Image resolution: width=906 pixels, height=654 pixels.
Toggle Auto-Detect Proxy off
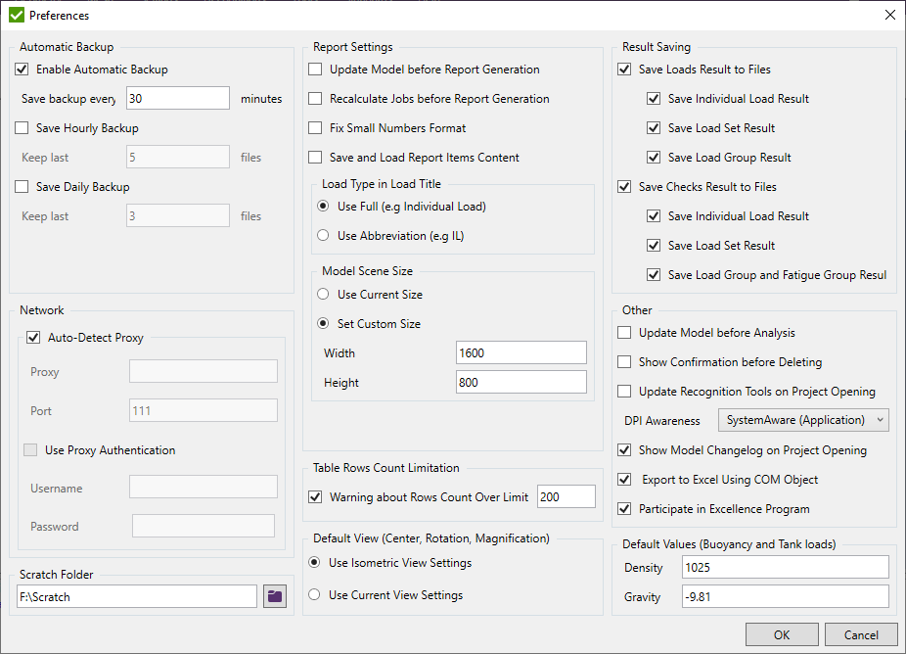pyautogui.click(x=33, y=337)
